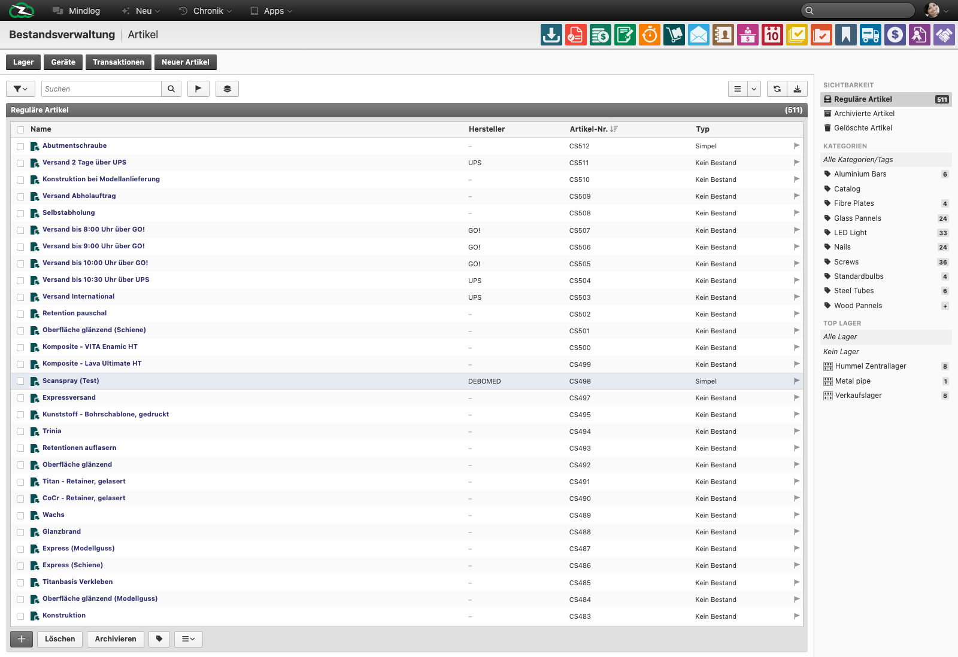Open Mindlog in the top bar
The width and height of the screenshot is (958, 657).
[x=76, y=11]
